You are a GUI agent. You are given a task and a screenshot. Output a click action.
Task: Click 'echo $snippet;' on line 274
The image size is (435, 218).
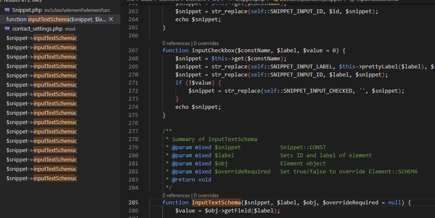click(x=198, y=107)
